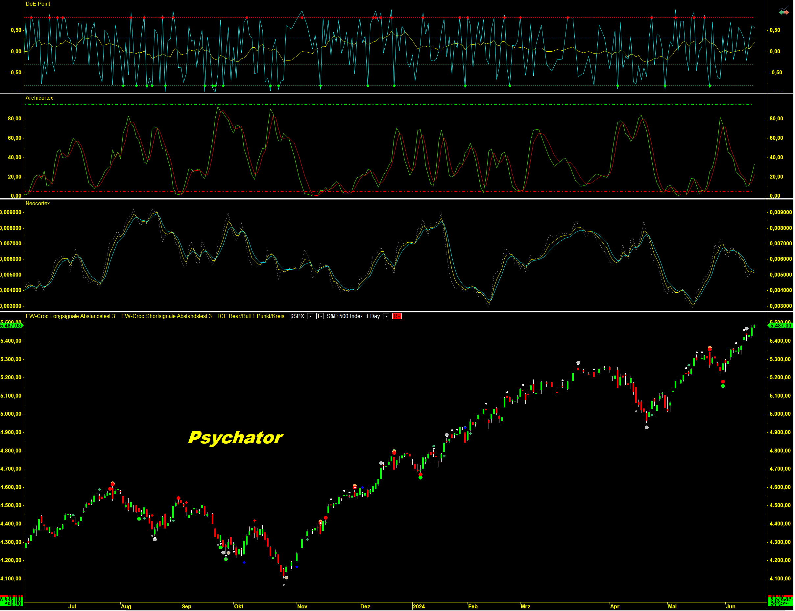Open the $SPX symbol dropdown
Viewport: 795px width, 611px height.
click(310, 316)
